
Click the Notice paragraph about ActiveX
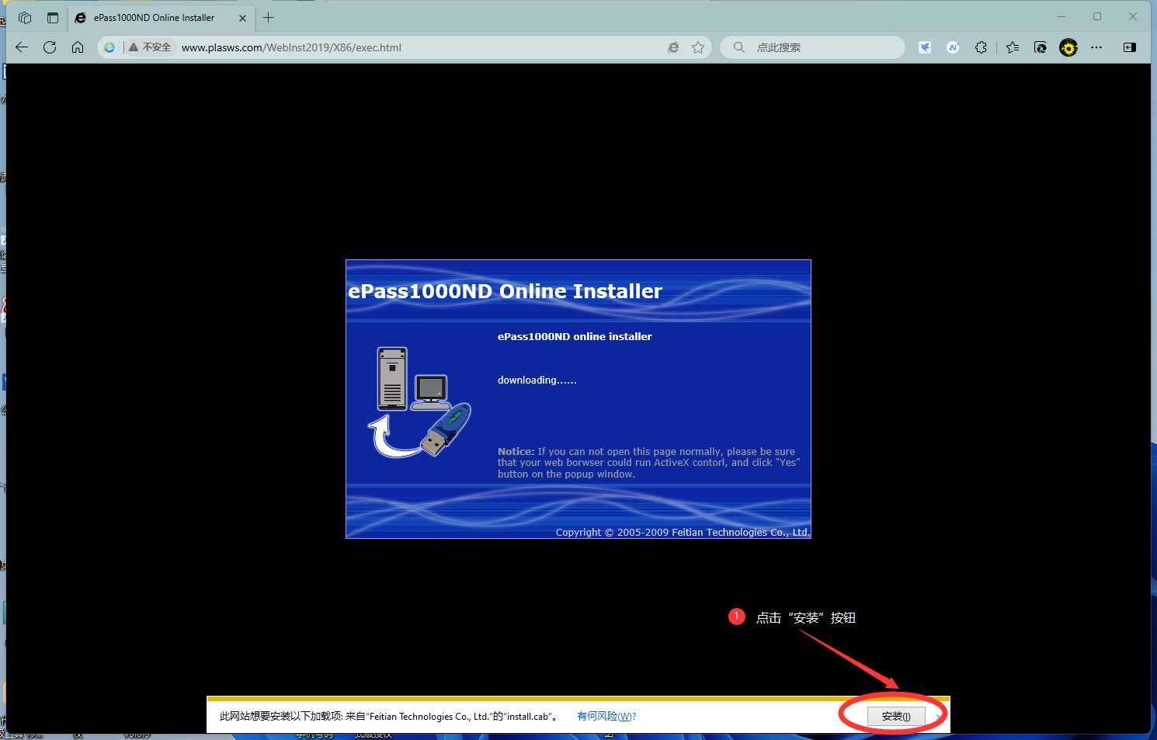pyautogui.click(x=648, y=463)
